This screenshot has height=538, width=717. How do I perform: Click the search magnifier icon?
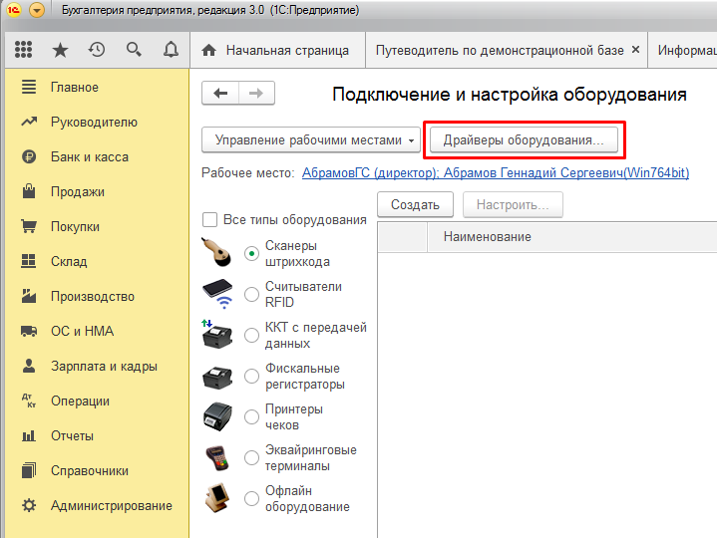[x=134, y=50]
